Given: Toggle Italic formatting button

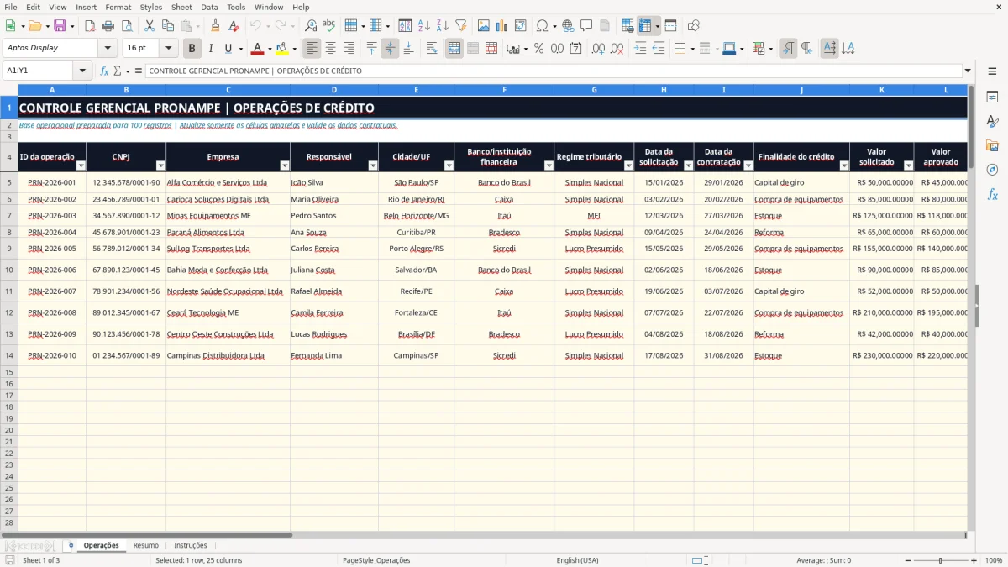Looking at the screenshot, I should pos(210,49).
